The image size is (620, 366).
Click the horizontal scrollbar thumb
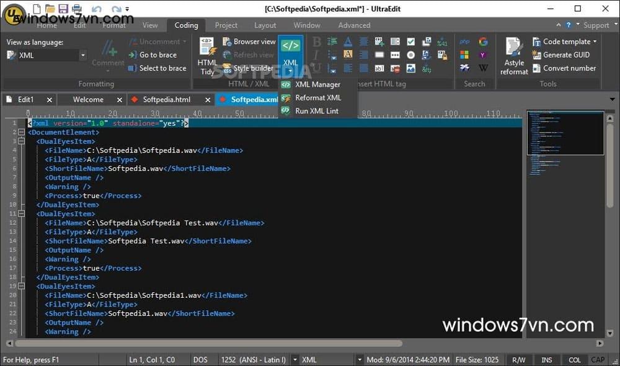208,344
